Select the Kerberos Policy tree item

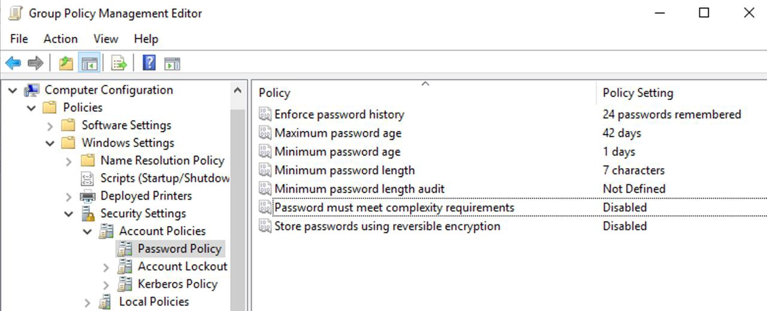[177, 284]
